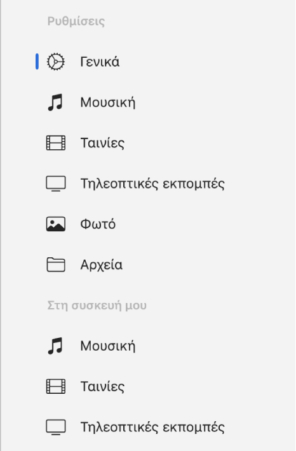Viewport: 296px width, 451px height.
Task: Click the film strip icon under Στη συσκευή μου
Action: 56,386
